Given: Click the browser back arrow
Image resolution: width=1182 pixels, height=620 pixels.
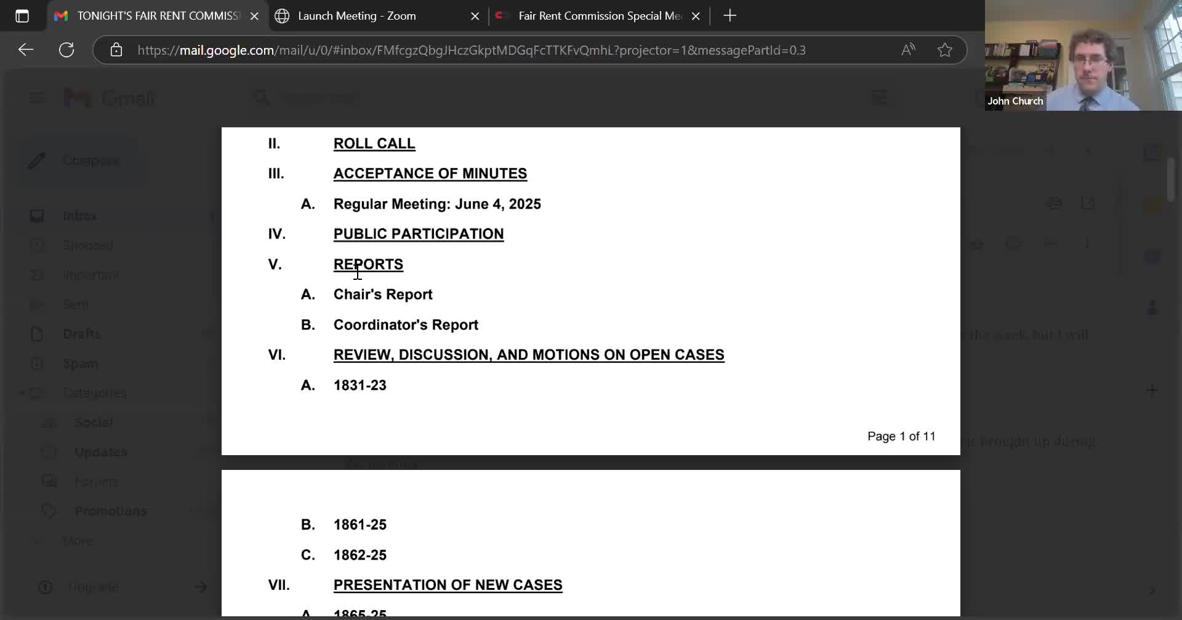Looking at the screenshot, I should pyautogui.click(x=26, y=50).
